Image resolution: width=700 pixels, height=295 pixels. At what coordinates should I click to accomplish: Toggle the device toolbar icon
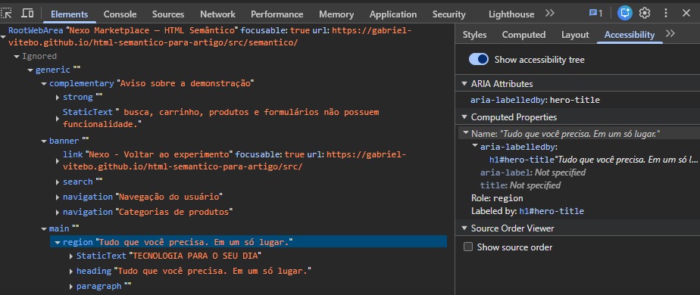(x=28, y=14)
